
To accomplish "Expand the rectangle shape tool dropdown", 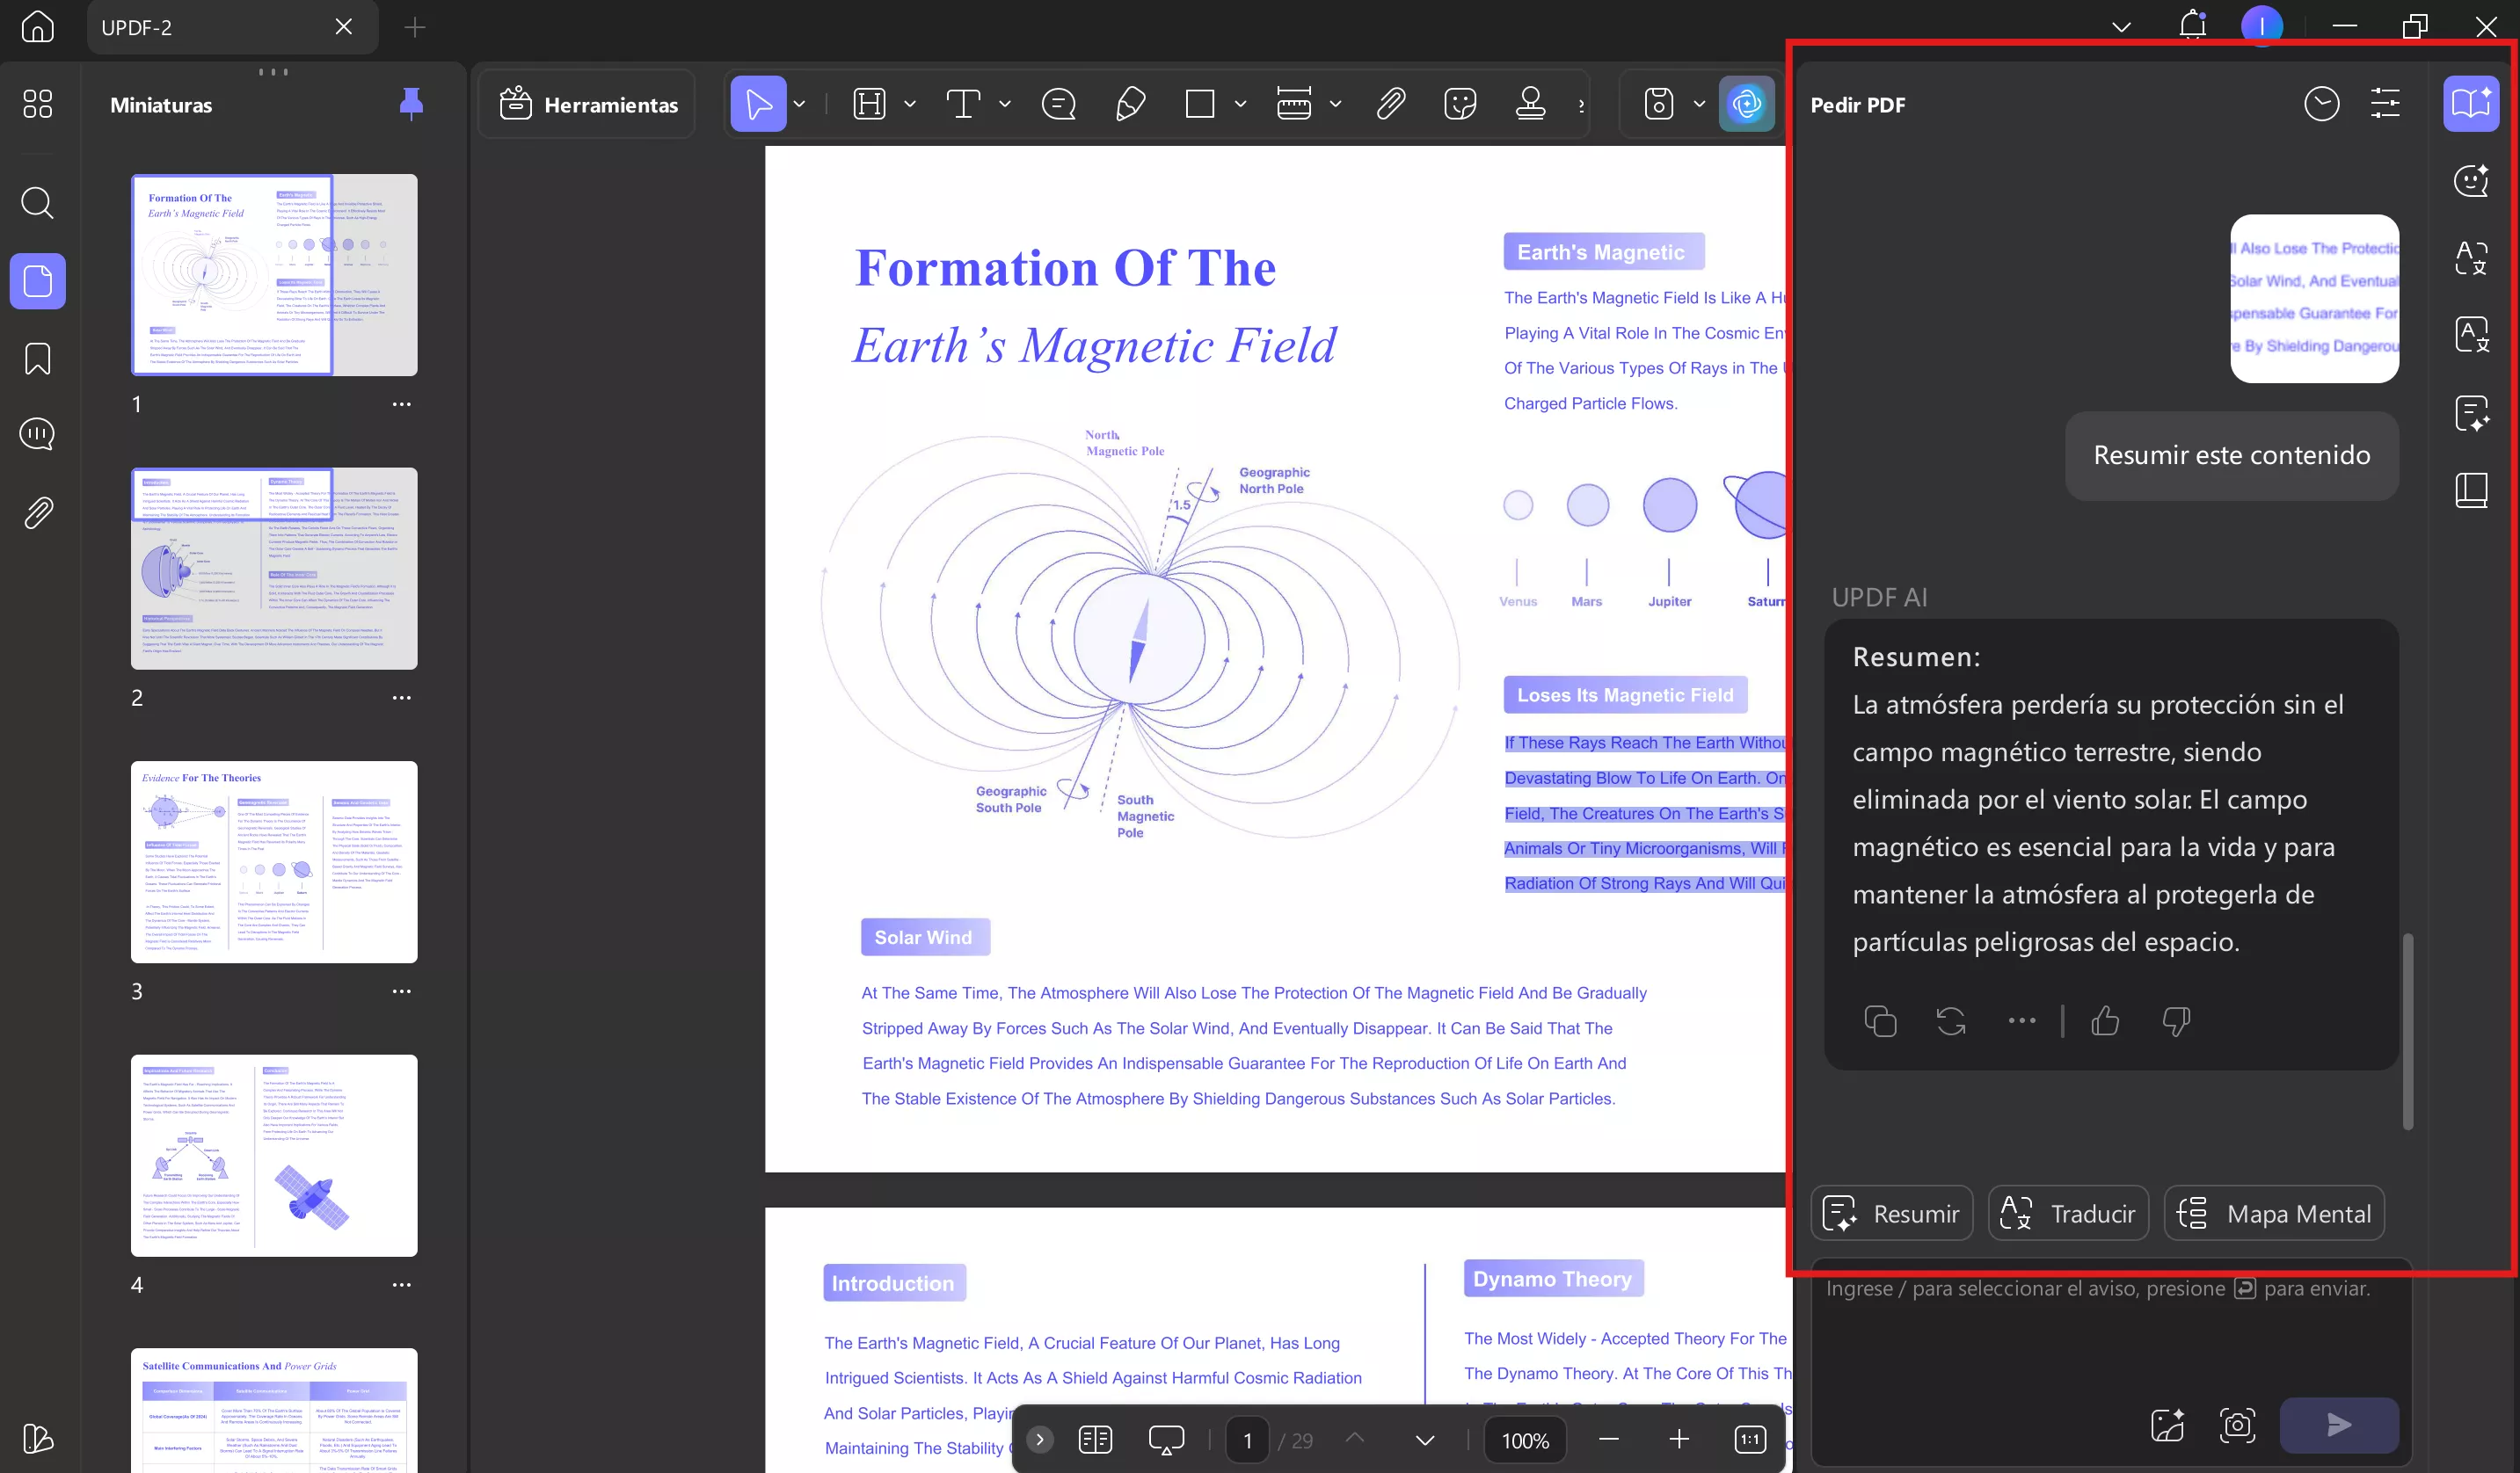I will [1240, 104].
